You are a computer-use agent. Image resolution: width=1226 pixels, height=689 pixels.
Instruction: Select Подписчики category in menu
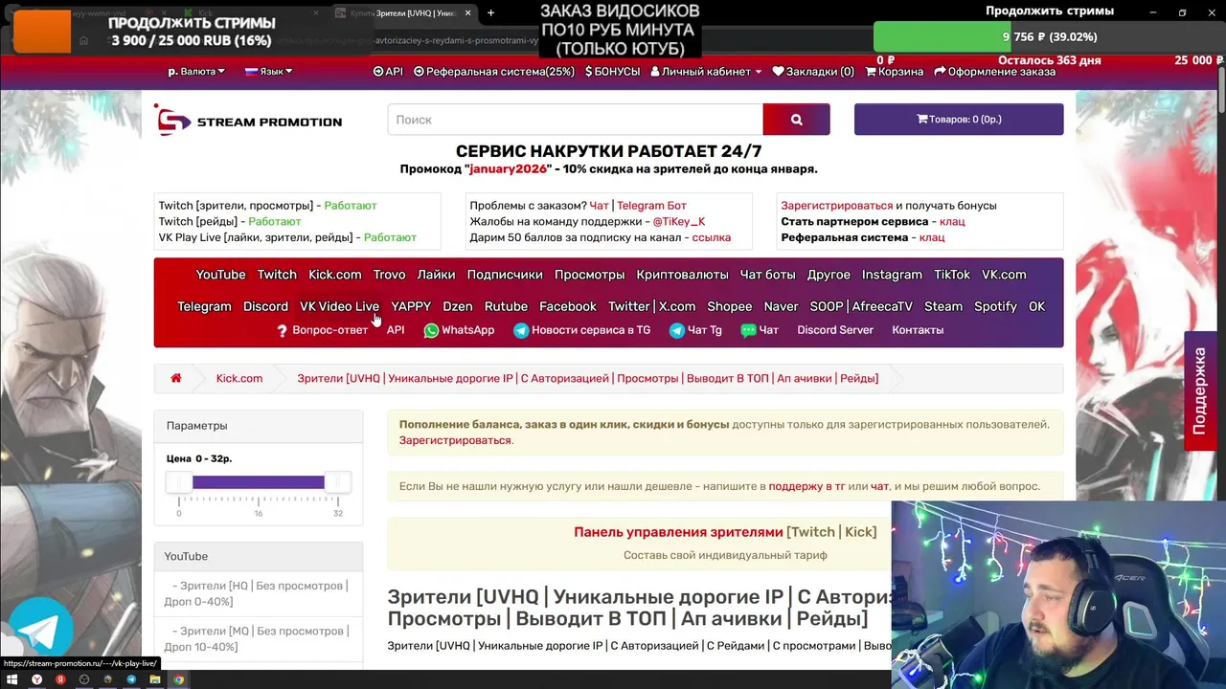pos(505,275)
